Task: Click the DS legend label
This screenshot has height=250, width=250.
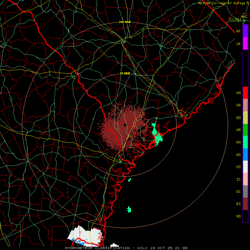Action: tap(239, 167)
